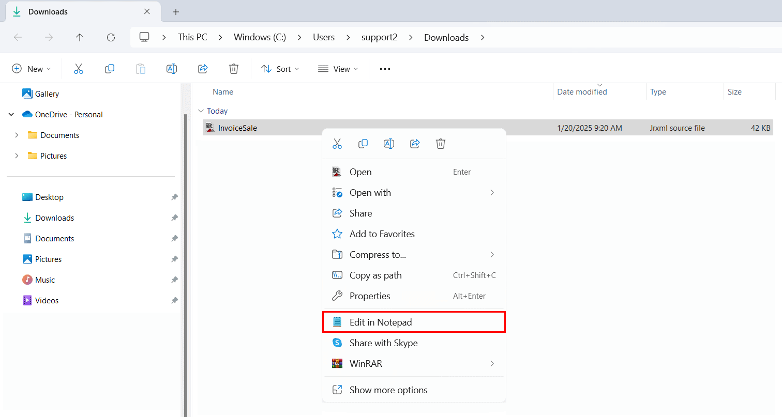Navigate to This PC in the address bar
The image size is (782, 417).
pos(192,37)
